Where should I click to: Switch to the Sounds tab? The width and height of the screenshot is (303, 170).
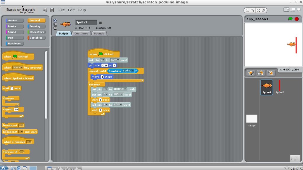tap(99, 34)
